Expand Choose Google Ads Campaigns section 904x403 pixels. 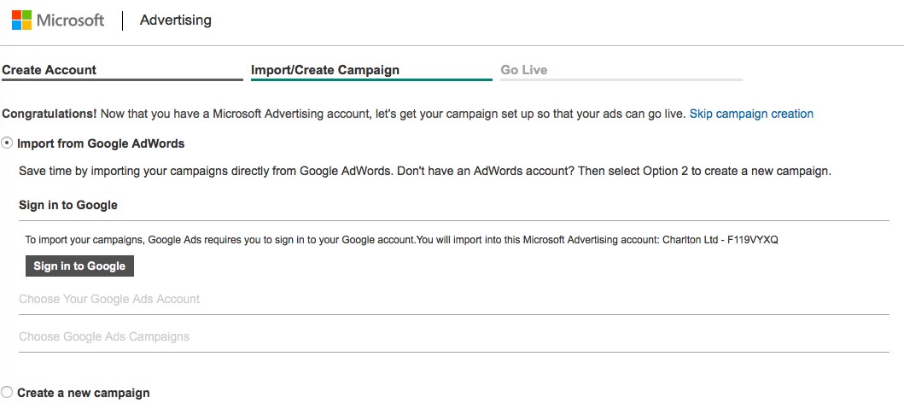click(x=104, y=336)
